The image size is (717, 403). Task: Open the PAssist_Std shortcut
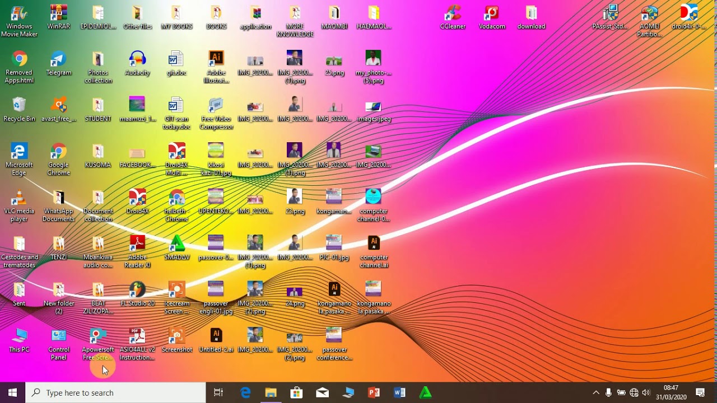point(611,17)
